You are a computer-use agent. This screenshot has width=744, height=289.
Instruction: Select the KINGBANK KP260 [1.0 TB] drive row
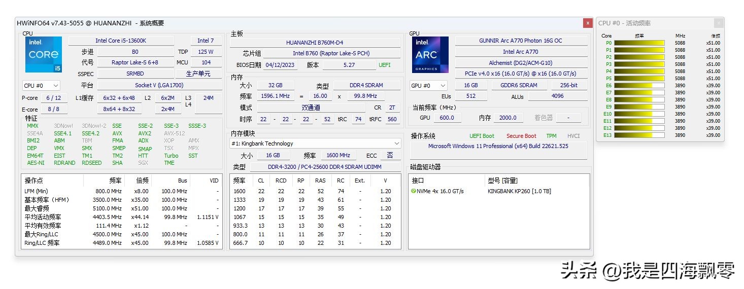pyautogui.click(x=499, y=191)
